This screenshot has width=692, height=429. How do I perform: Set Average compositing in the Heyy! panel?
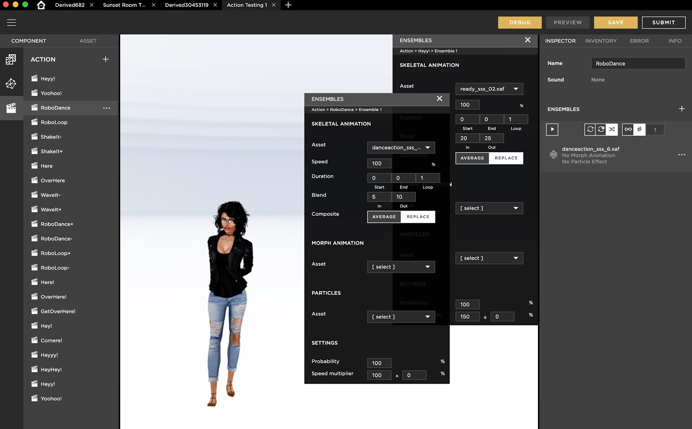click(x=472, y=158)
